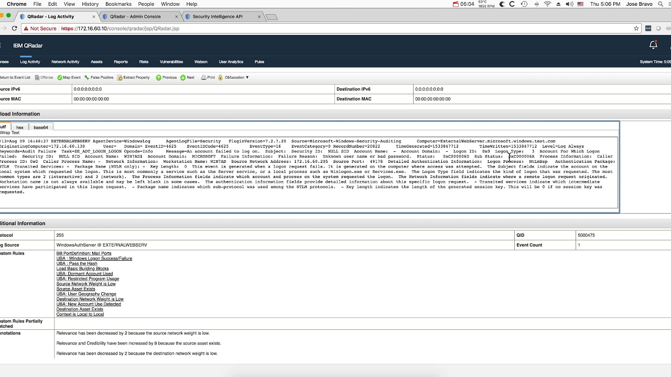Switch payload view to base64 tab
The height and width of the screenshot is (377, 671).
41,127
